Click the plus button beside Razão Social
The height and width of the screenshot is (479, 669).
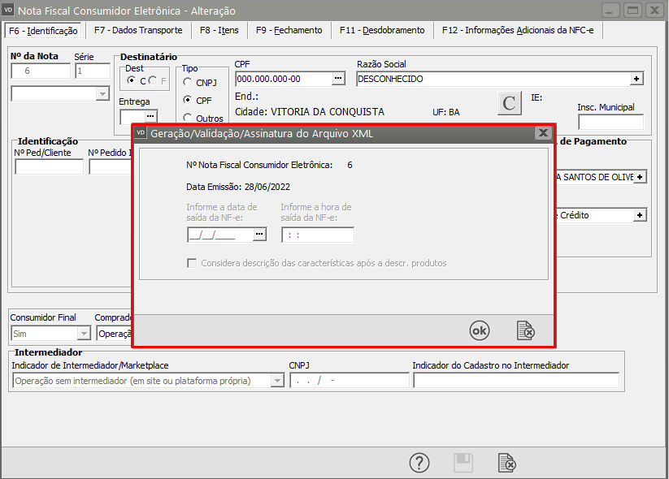point(637,79)
